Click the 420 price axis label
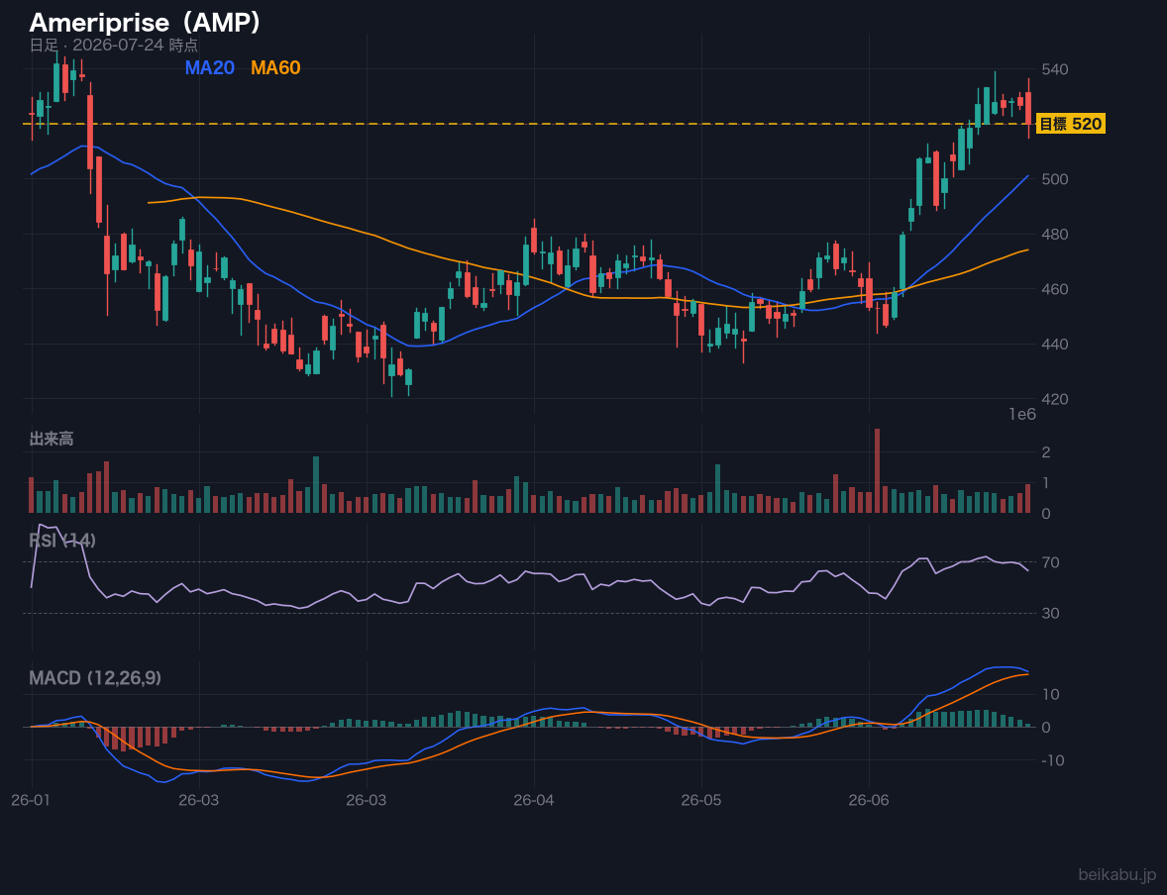 pos(1055,400)
